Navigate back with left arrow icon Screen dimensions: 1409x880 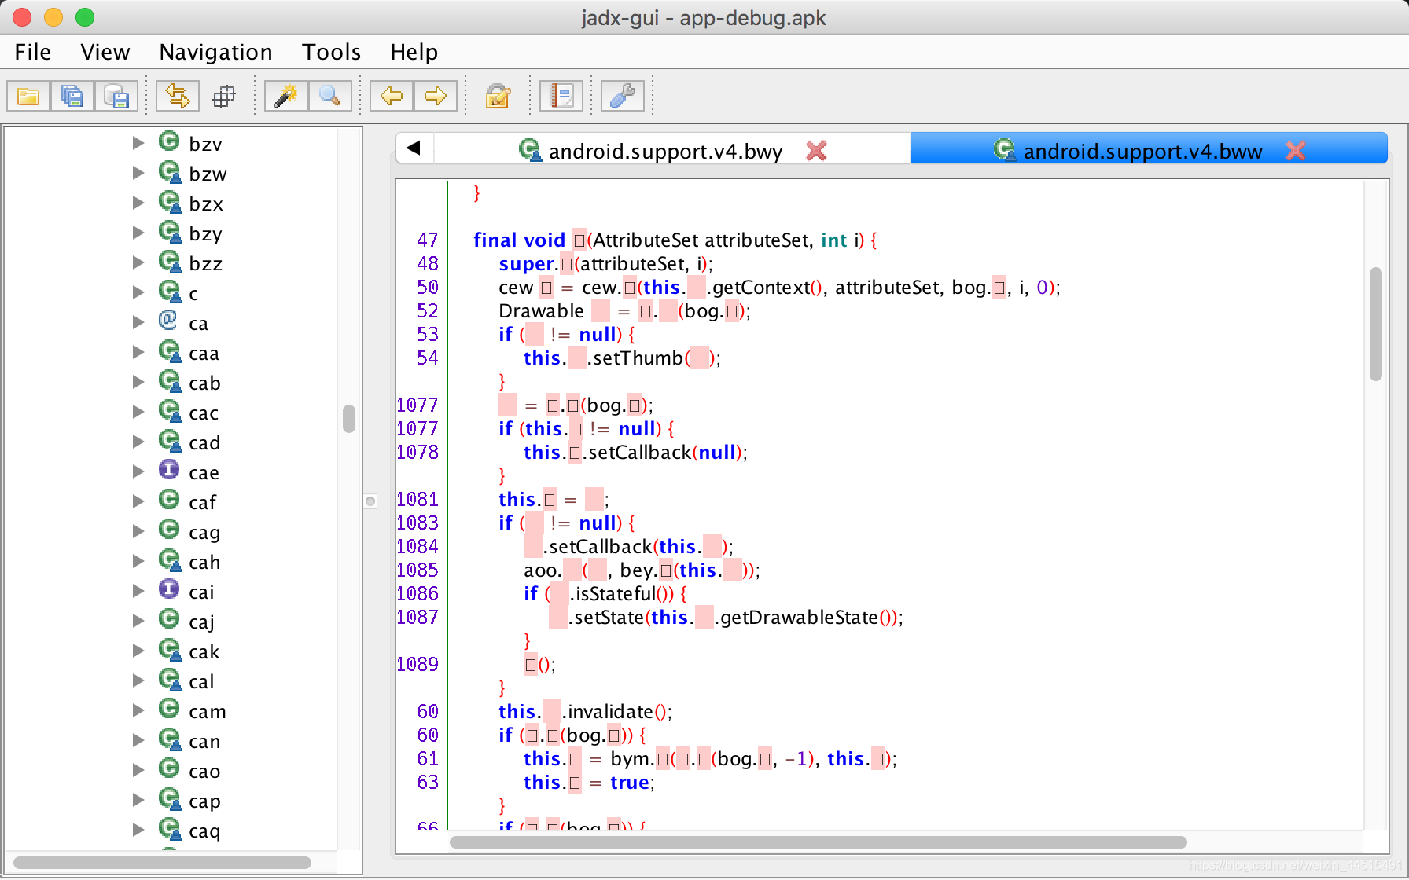[392, 97]
